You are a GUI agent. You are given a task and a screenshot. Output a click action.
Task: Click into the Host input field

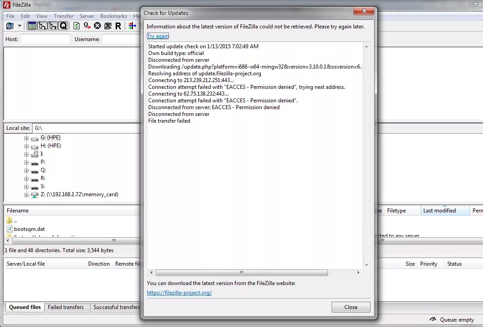pyautogui.click(x=45, y=39)
